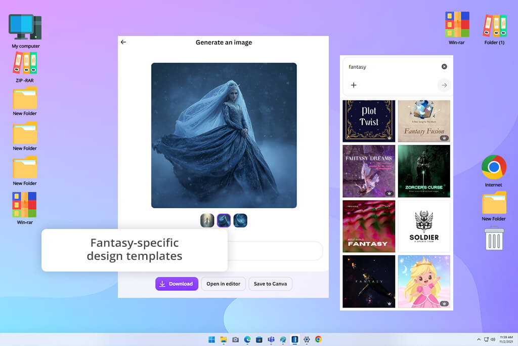Viewport: 518px width, 346px height.
Task: Click the crown badge on the princess template
Action: pos(444,303)
